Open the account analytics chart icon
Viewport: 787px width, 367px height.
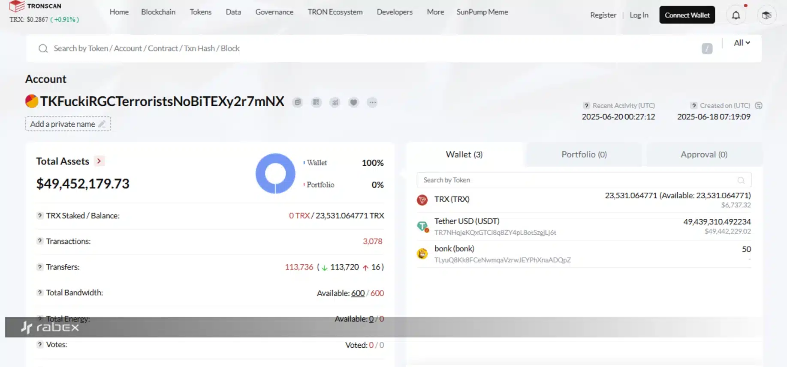335,102
